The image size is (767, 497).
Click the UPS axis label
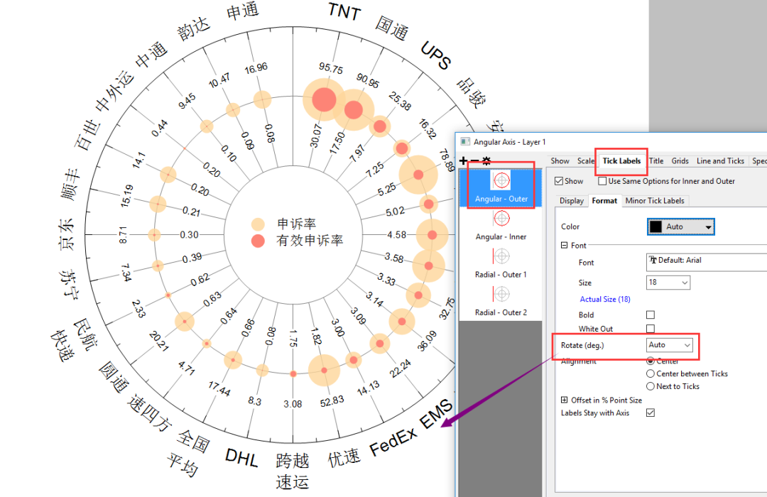(x=435, y=55)
